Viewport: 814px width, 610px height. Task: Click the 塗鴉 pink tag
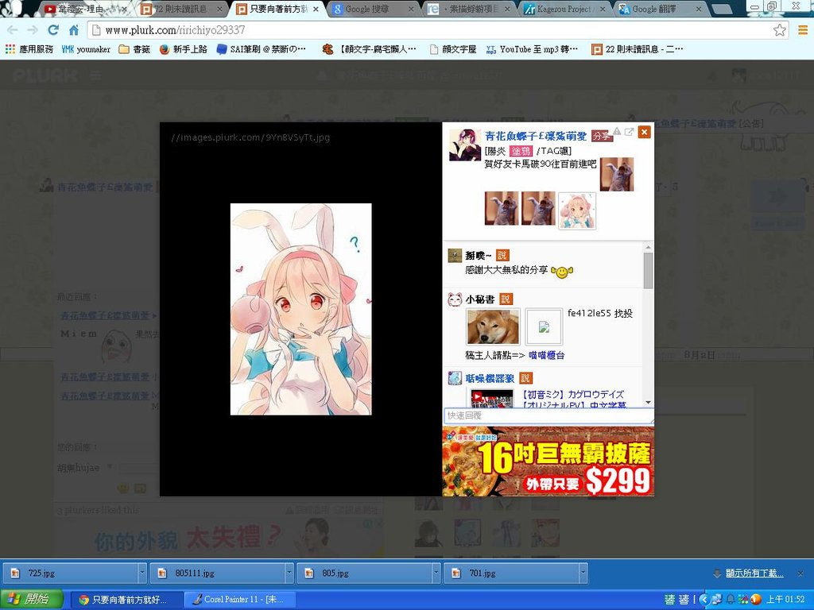tap(521, 151)
